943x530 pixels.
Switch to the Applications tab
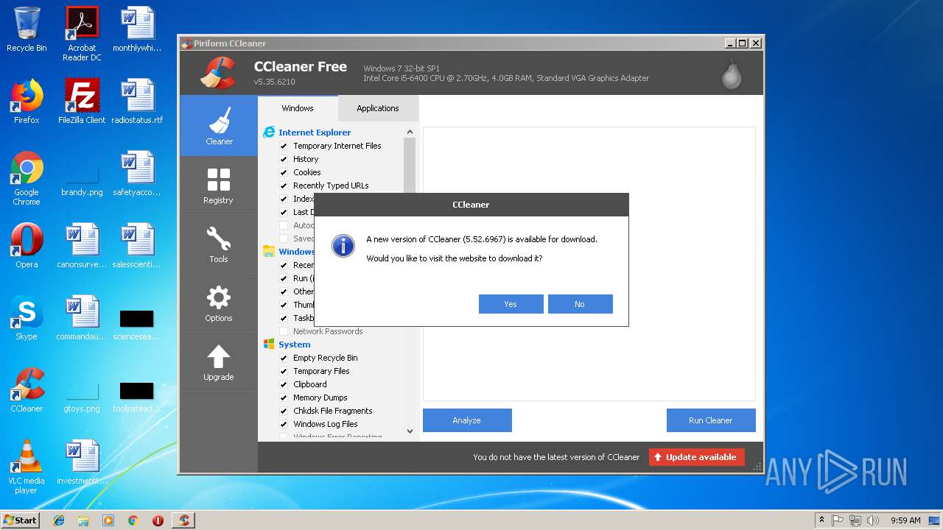[378, 108]
